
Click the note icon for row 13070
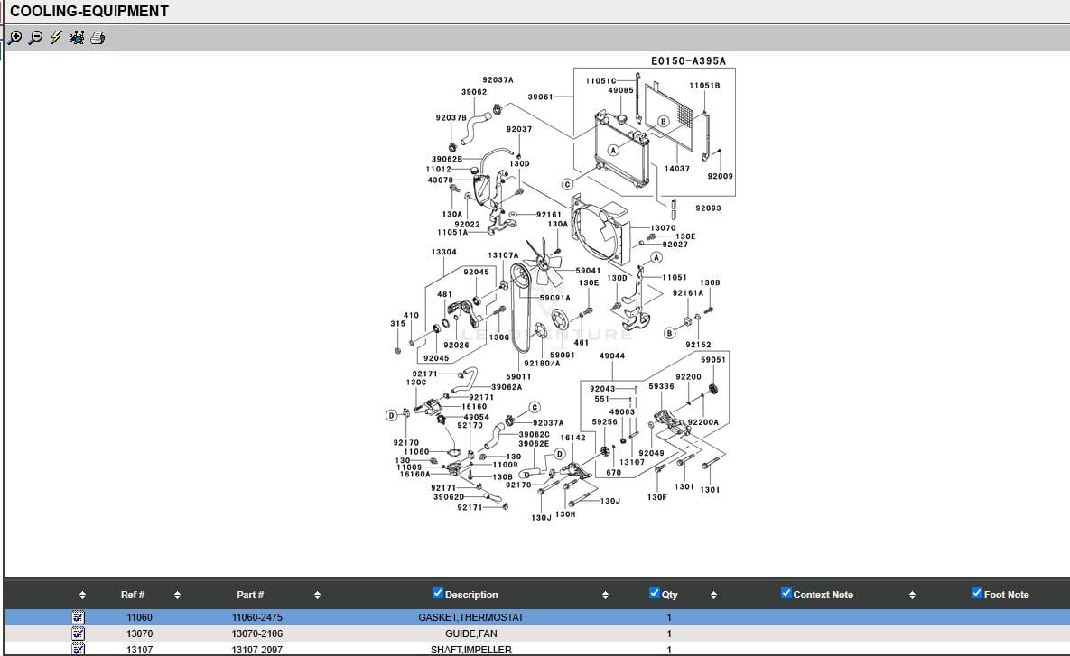pos(79,633)
